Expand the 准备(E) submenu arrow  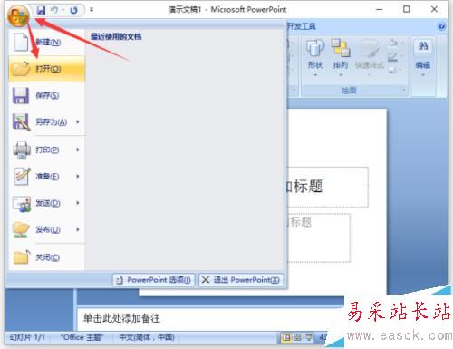[78, 176]
